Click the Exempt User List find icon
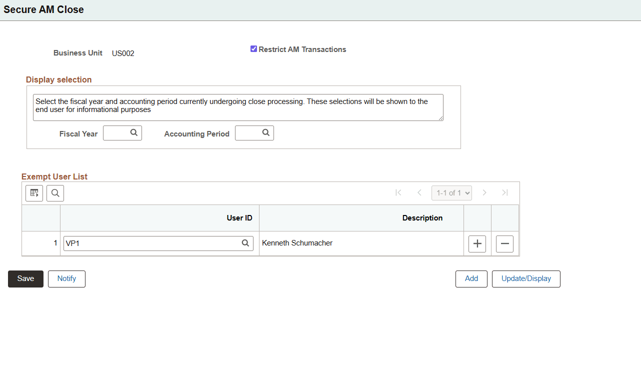Screen dimensions: 641x367 [x=55, y=193]
